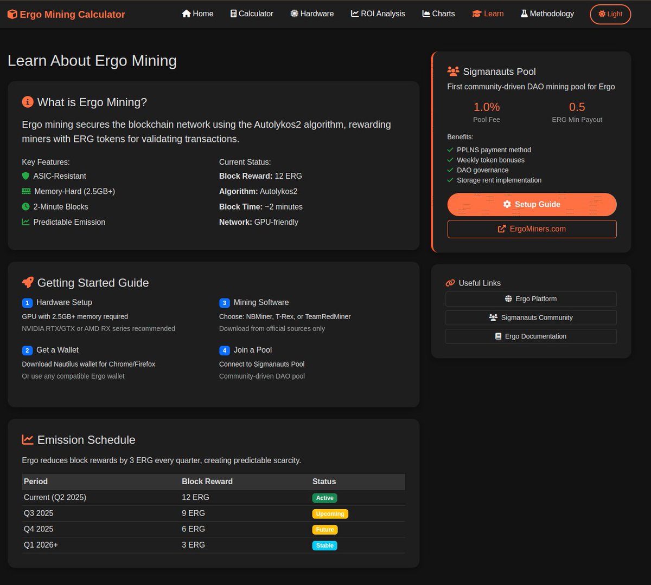
Task: Click the chart icon by Emission Schedule
Action: pos(27,439)
